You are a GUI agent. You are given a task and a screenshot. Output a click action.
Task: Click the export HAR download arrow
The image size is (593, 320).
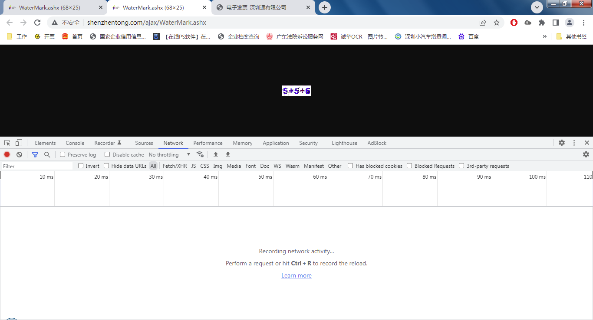point(228,154)
